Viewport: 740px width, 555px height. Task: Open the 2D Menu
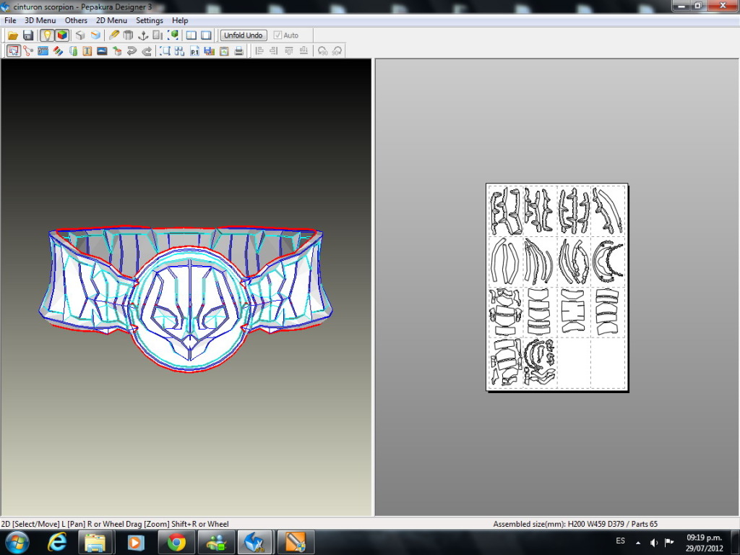pyautogui.click(x=111, y=20)
